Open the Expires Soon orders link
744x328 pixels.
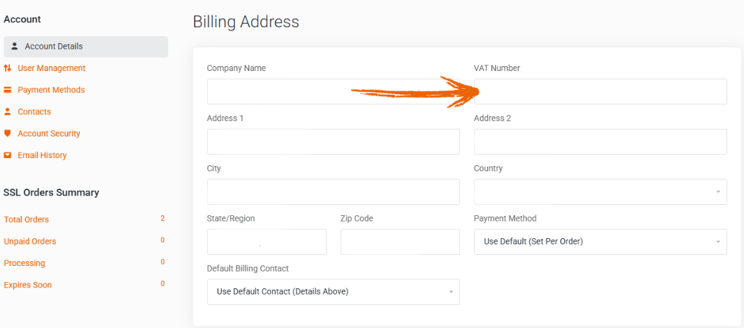(27, 285)
